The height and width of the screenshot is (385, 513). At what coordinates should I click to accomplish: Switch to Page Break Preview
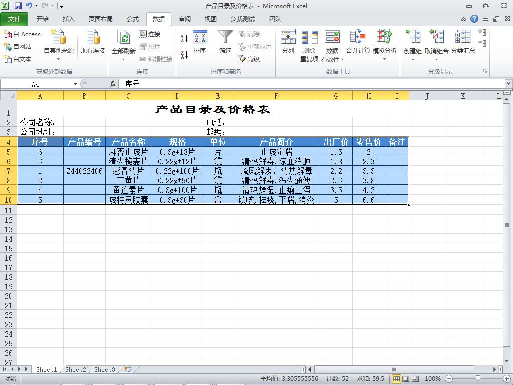415,379
